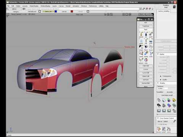Open the Surfaces palette section
Image resolution: width=183 pixels, height=137 pixels.
coord(146,80)
